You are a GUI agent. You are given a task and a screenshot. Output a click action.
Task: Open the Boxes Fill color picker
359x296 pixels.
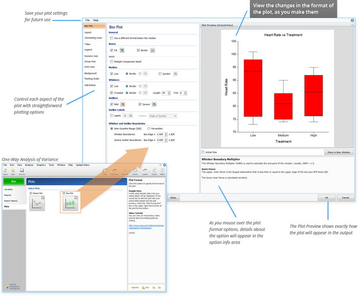pyautogui.click(x=122, y=50)
